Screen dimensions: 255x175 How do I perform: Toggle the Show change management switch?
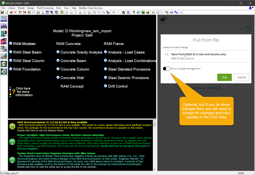pyautogui.click(x=166, y=69)
